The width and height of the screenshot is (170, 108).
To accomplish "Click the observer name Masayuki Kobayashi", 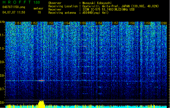I will pos(97,3).
